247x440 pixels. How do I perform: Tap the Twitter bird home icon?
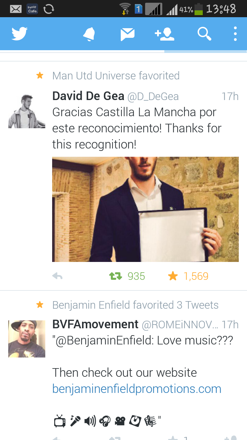tap(20, 34)
